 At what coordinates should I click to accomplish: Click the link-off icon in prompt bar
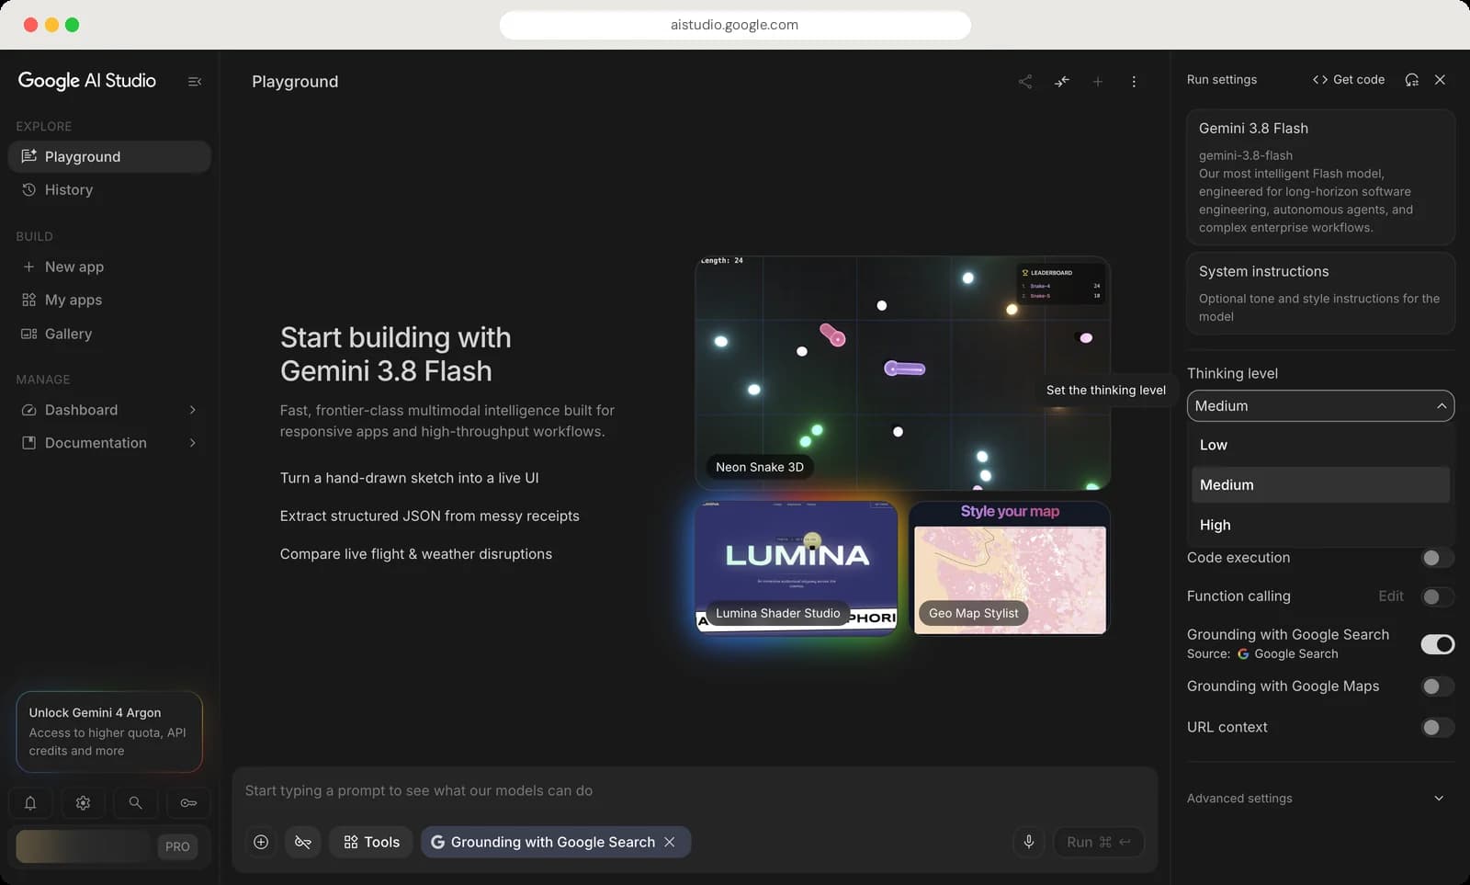pyautogui.click(x=303, y=842)
